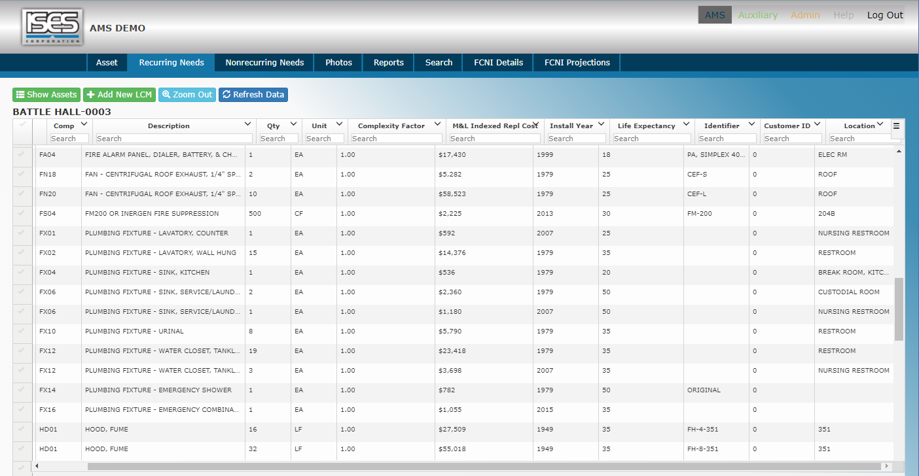The width and height of the screenshot is (919, 476).
Task: Select the FA04 fire alarm panel row checkbox
Action: (22, 154)
